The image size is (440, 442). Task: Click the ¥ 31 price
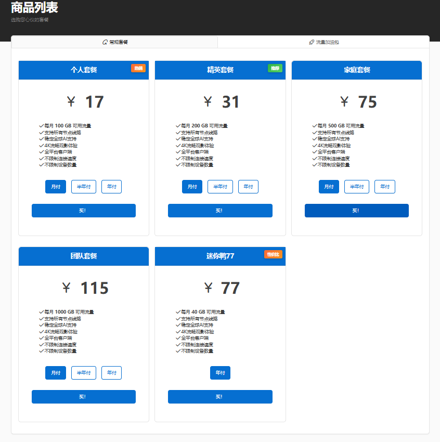pos(222,102)
